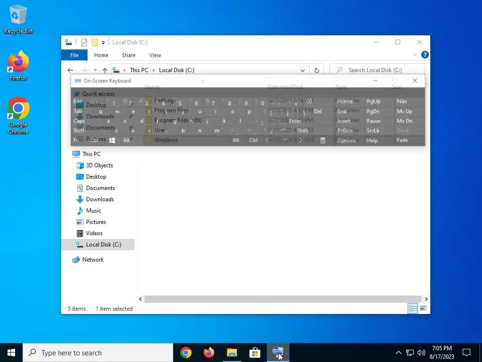The image size is (482, 362).
Task: Click This PC in the address breadcrumb
Action: (139, 70)
